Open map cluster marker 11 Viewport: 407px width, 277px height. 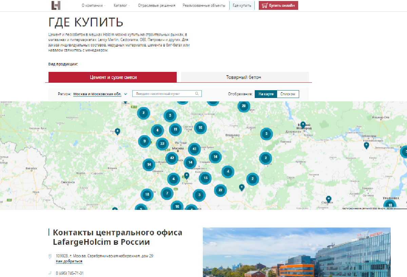[x=175, y=129]
